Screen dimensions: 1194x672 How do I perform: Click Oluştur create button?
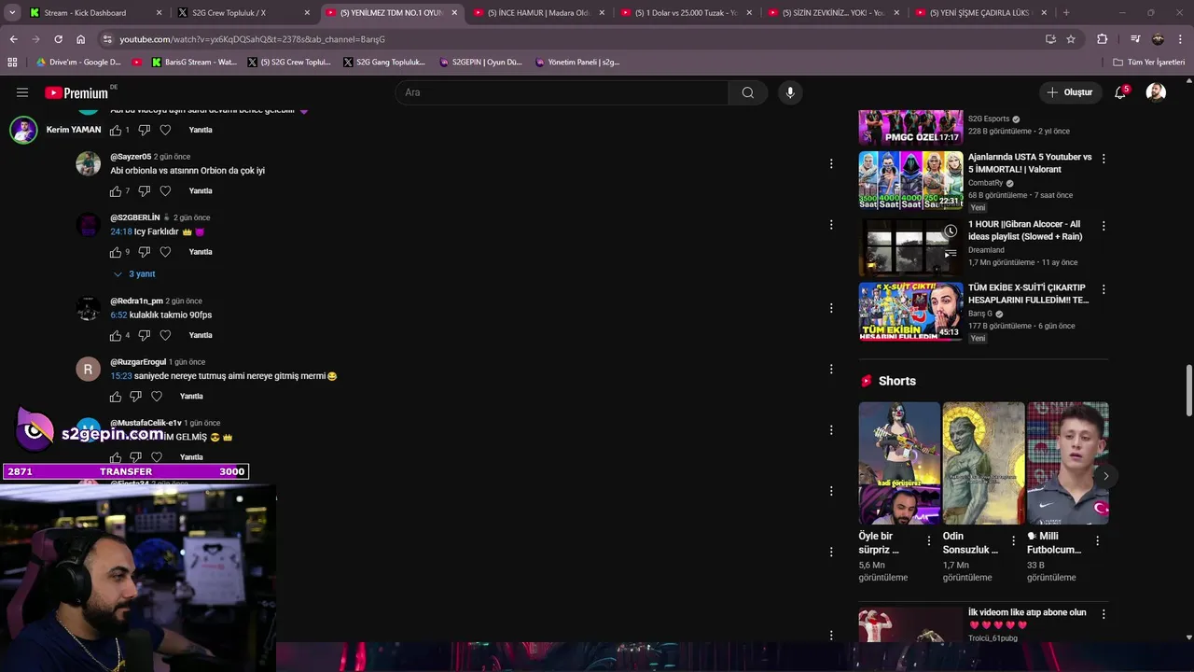(x=1069, y=92)
